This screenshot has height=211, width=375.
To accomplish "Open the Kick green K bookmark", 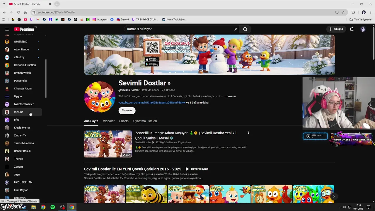I will 88,20.
